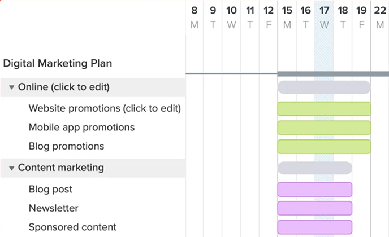
Task: Click the Online (click to edit) group label
Action: (x=63, y=87)
